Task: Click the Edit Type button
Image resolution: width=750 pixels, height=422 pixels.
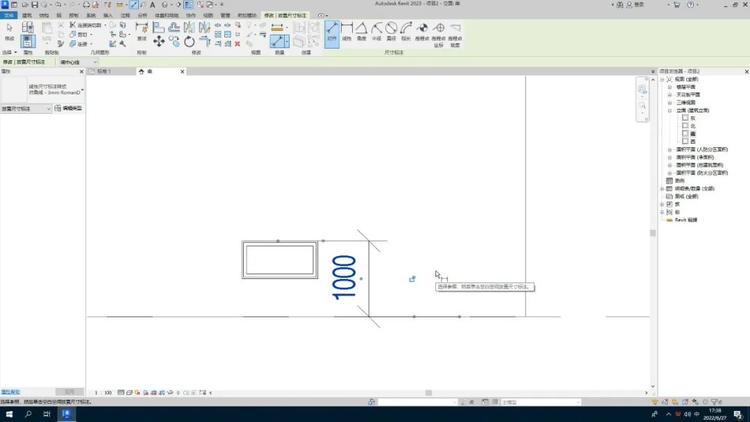Action: click(68, 108)
